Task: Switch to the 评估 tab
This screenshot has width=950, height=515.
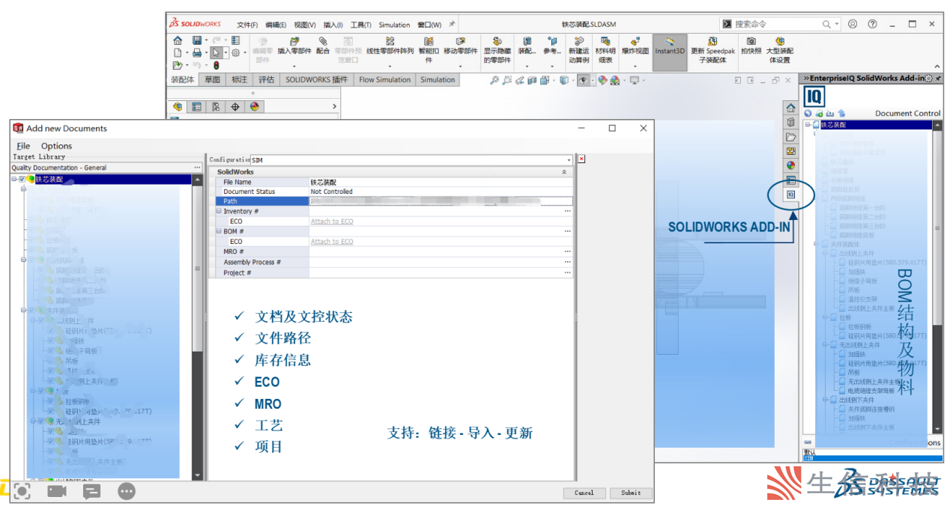Action: click(x=266, y=79)
